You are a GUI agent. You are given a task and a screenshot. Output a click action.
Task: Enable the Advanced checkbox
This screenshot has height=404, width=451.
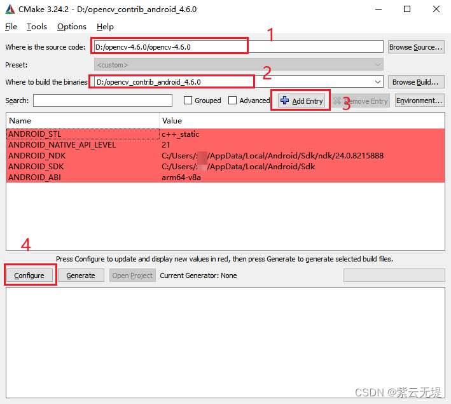[x=232, y=101]
